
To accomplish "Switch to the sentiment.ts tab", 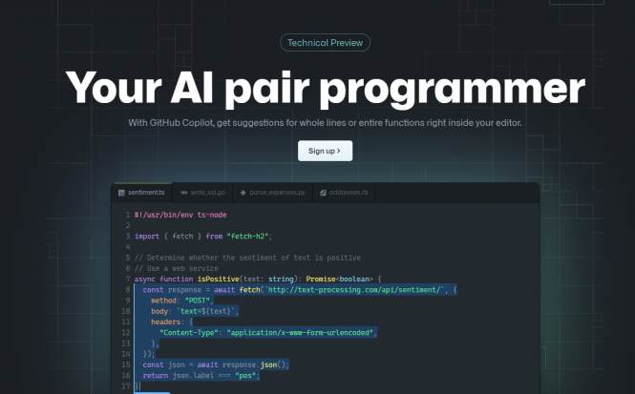I will (141, 193).
